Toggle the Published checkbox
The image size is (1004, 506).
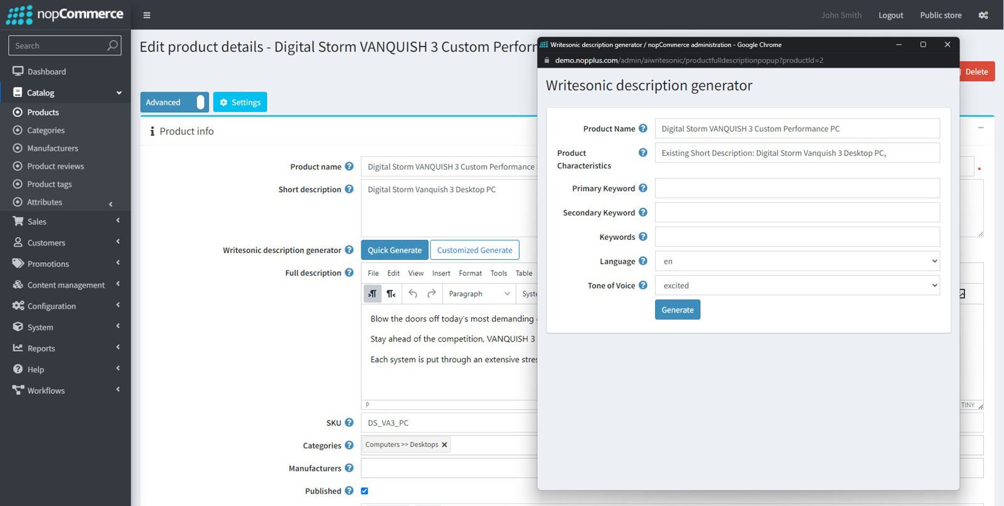pos(365,491)
